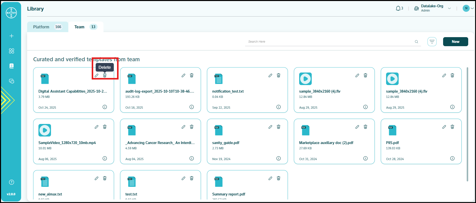Open the SampleVideo_1280x720_10mb.mp4 thumbnail

[45, 130]
